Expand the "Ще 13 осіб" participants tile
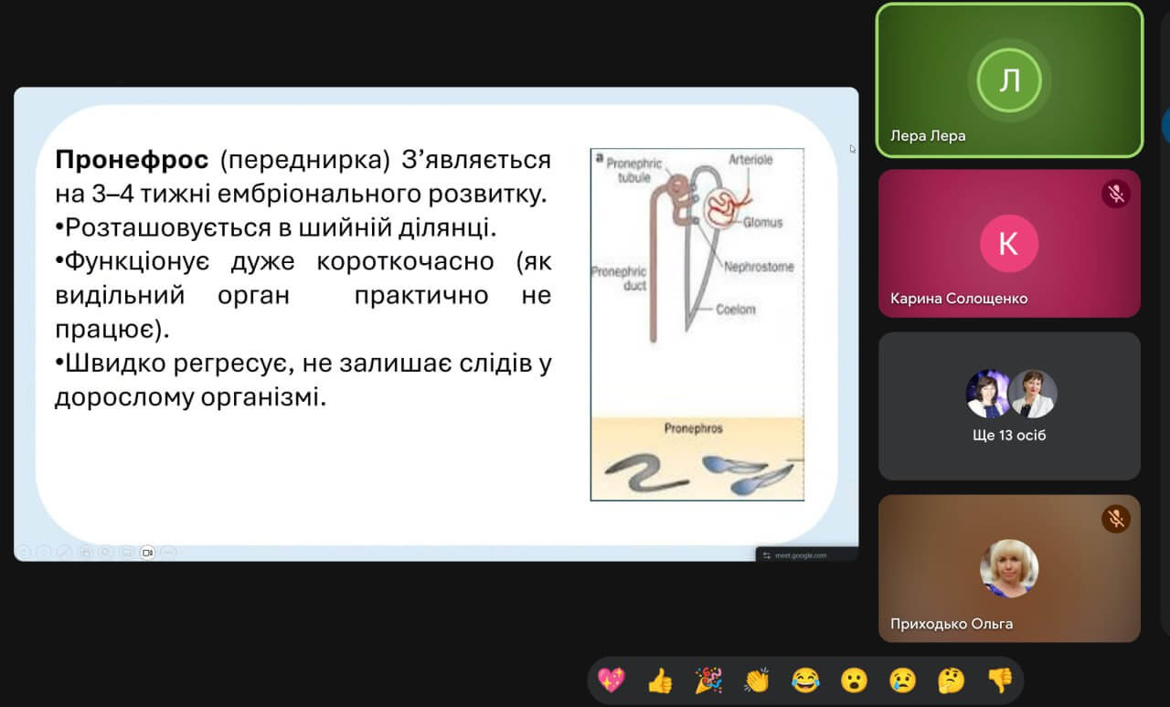The height and width of the screenshot is (707, 1170). point(1009,406)
